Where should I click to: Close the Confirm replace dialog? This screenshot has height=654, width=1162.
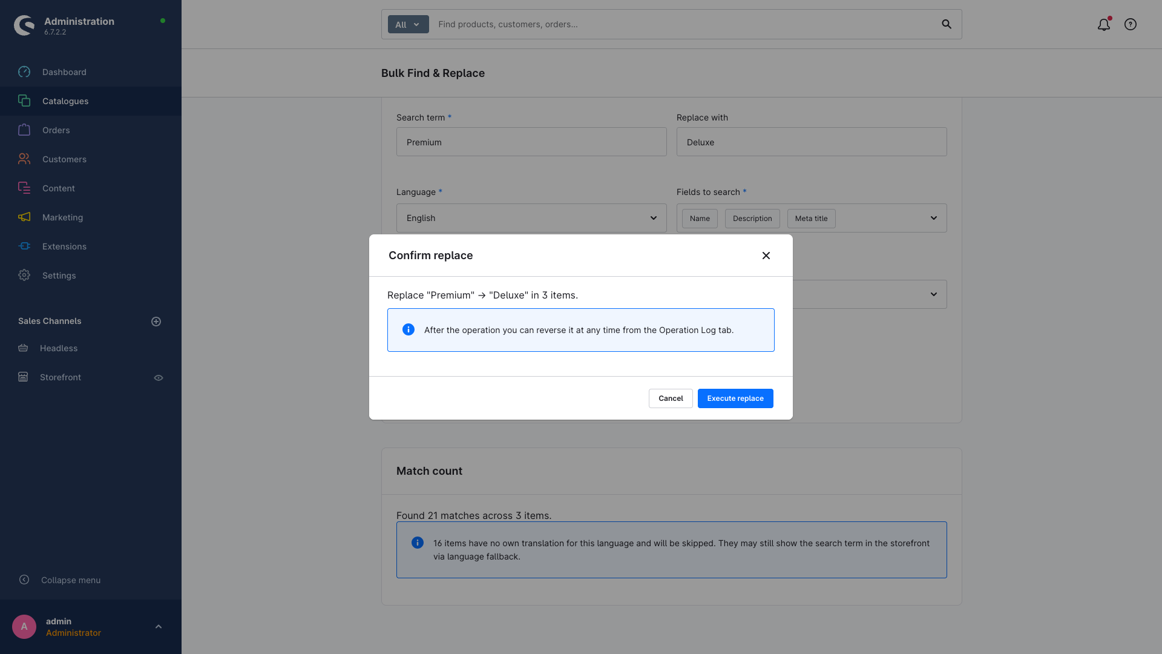tap(766, 256)
